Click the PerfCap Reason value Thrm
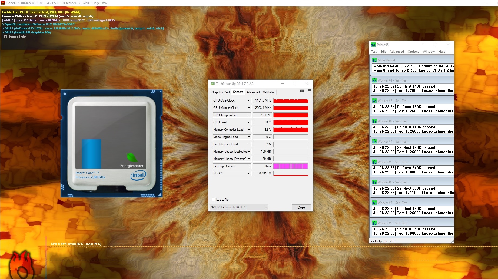Viewport: 498px width, 279px height. click(263, 166)
